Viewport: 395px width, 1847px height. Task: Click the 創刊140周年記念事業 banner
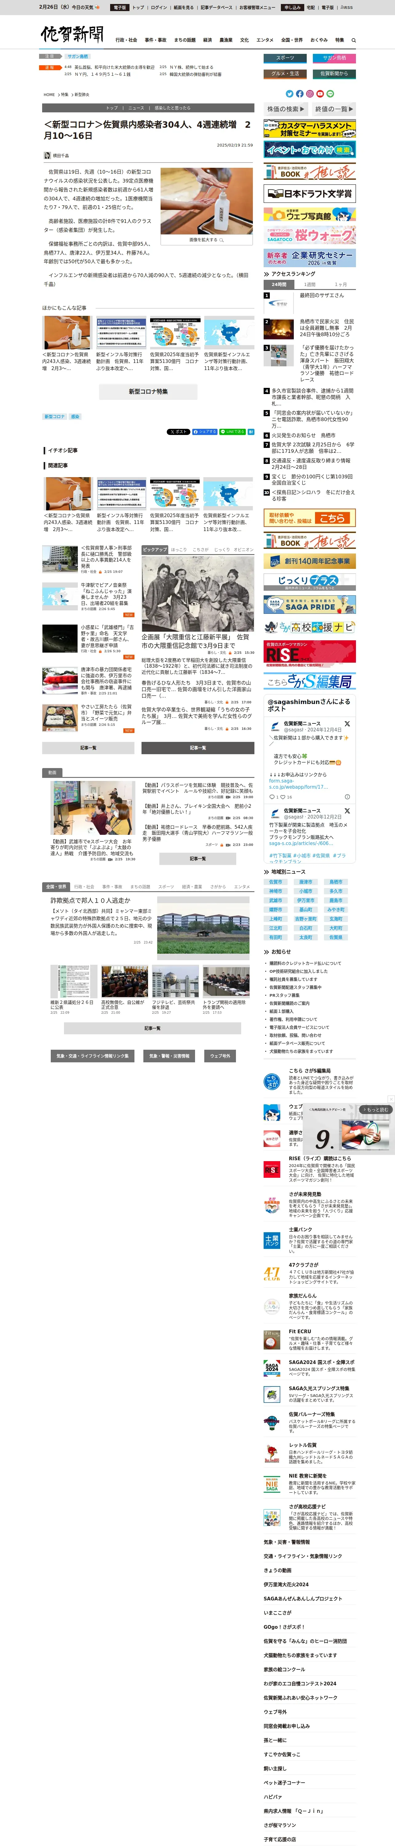pyautogui.click(x=310, y=561)
